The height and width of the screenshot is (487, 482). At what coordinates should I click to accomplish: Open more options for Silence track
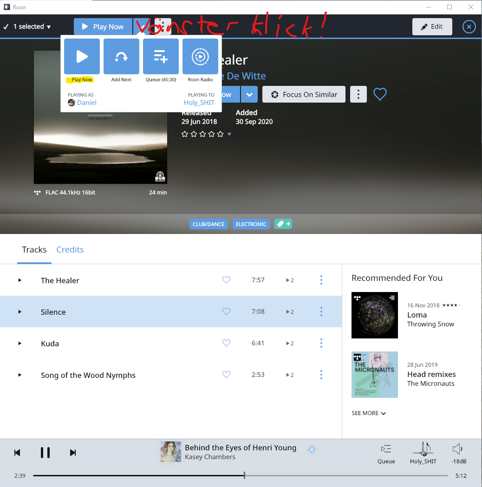click(321, 312)
